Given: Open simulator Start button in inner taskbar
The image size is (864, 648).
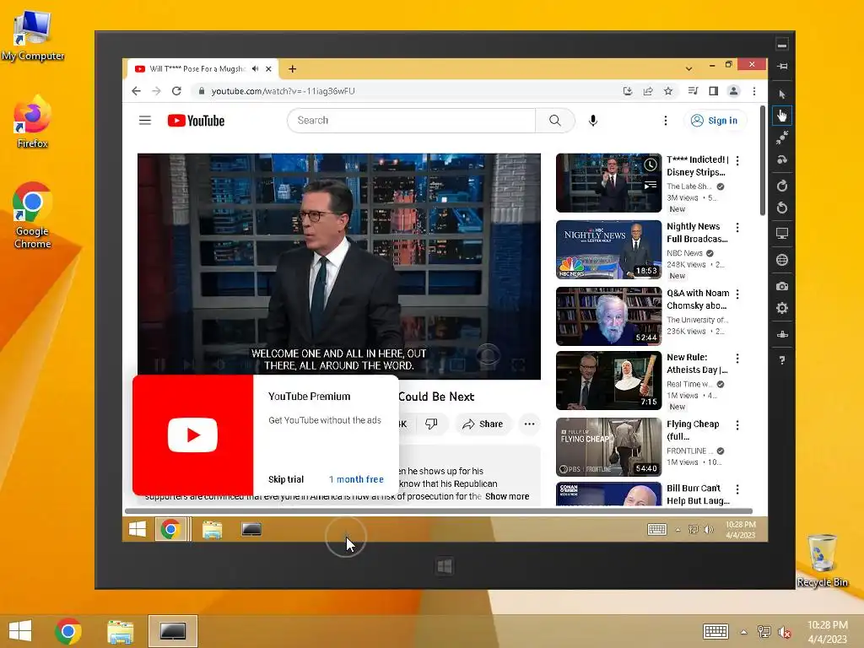Looking at the screenshot, I should tap(138, 530).
